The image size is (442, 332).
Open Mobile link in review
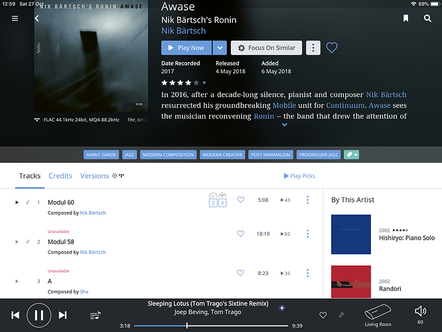[284, 105]
